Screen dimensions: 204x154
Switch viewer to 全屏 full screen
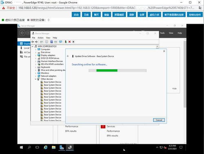142,15
